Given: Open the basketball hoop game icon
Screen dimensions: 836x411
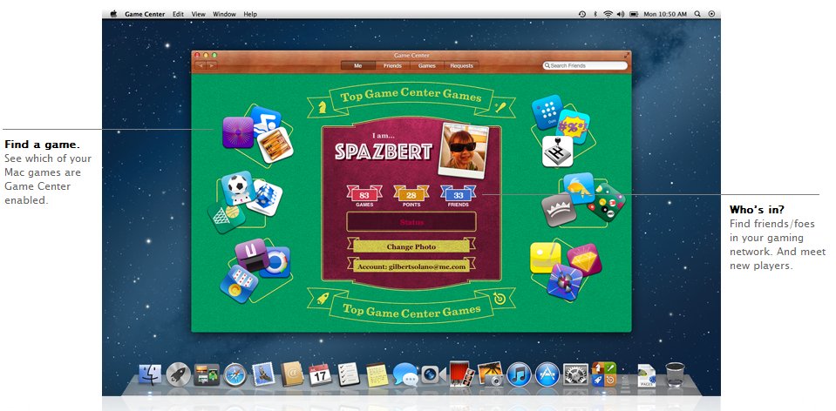Looking at the screenshot, I should click(228, 216).
